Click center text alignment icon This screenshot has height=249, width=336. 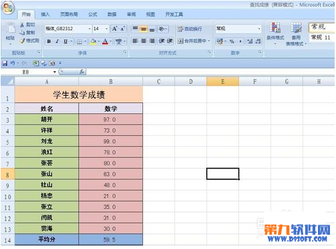144,41
